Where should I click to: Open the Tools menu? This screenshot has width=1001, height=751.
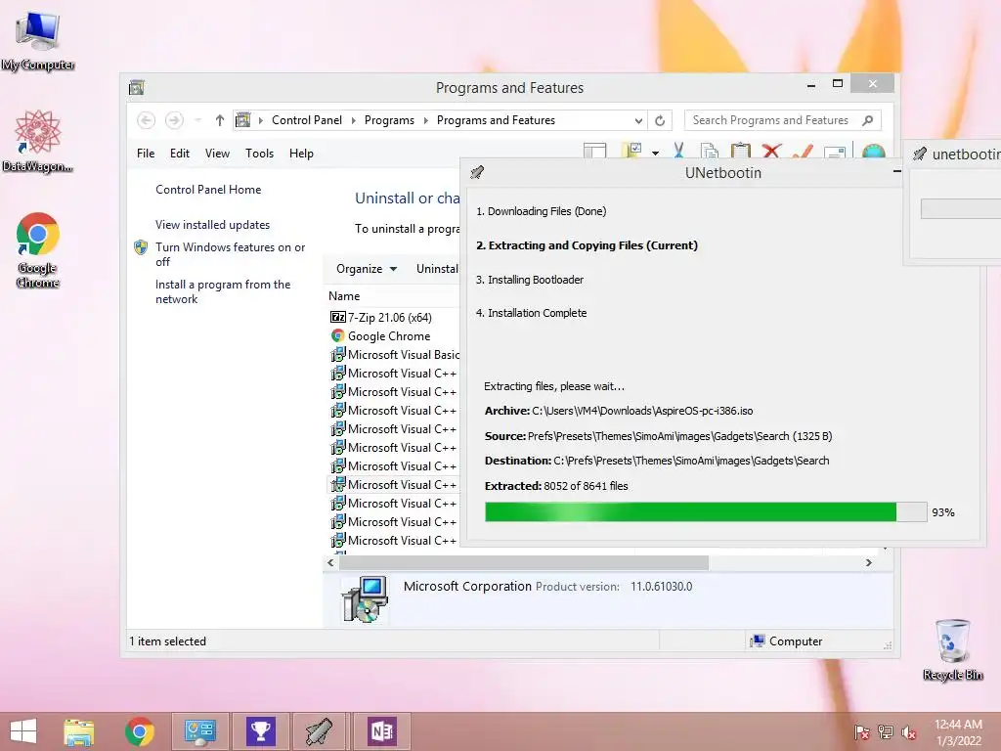[x=259, y=154]
